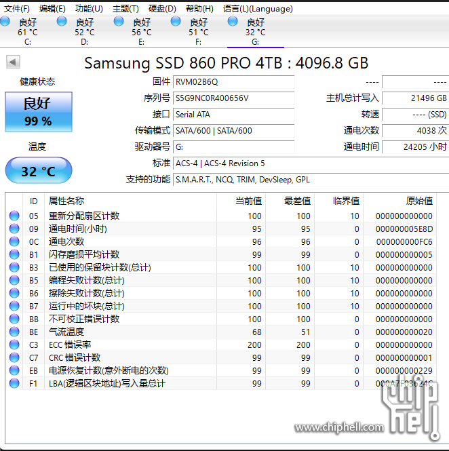The height and width of the screenshot is (451, 449).
Task: Click status icon of row 05 重新分配扇区计数
Action: point(14,216)
